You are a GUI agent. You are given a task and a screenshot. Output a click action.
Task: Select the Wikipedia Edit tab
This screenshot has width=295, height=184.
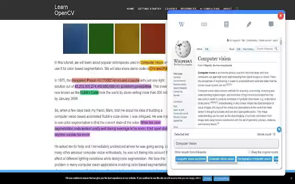tap(238, 49)
